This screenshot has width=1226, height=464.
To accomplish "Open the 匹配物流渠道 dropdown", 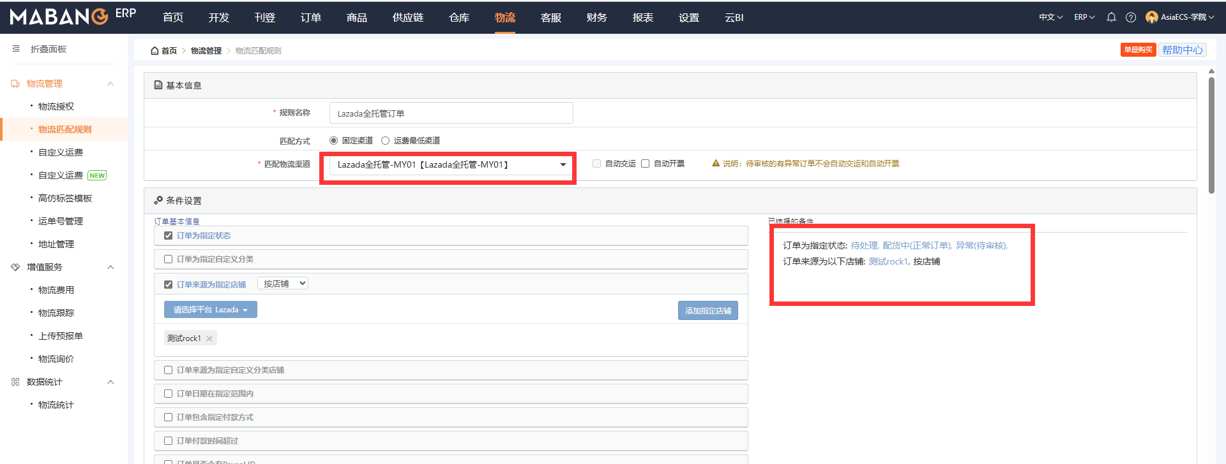I will point(451,164).
